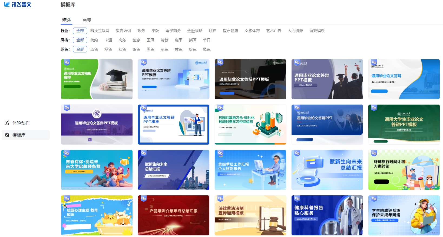
Task: Open white and blue 通用毕业论文答辩 campus template
Action: pyautogui.click(x=404, y=79)
